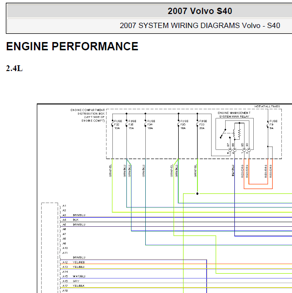Click the wire junction dot below fuse F33
The image size is (292, 293).
[197, 193]
